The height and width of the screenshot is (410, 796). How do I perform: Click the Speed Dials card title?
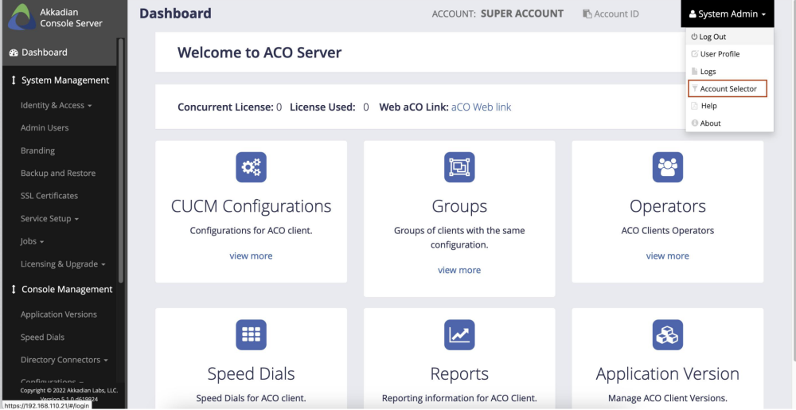[251, 374]
